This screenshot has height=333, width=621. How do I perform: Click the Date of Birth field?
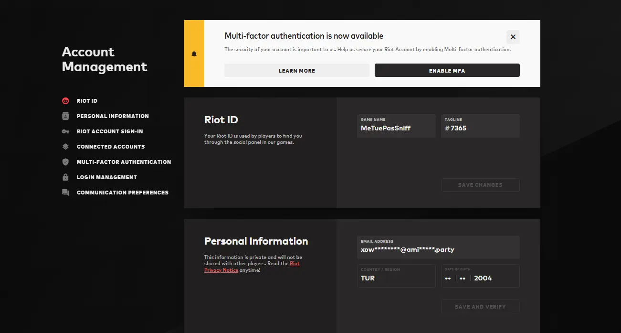tap(480, 276)
